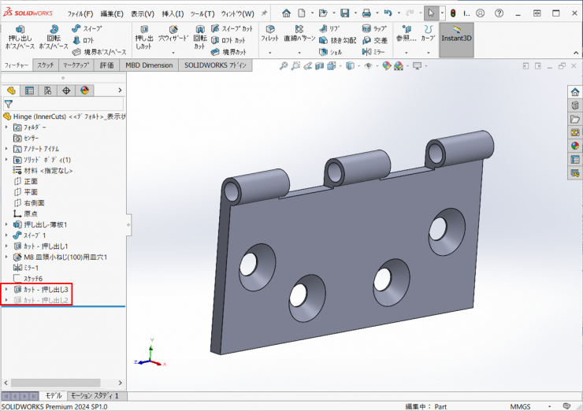
Task: Select the 直線パターン linear pattern tool
Action: pyautogui.click(x=299, y=32)
